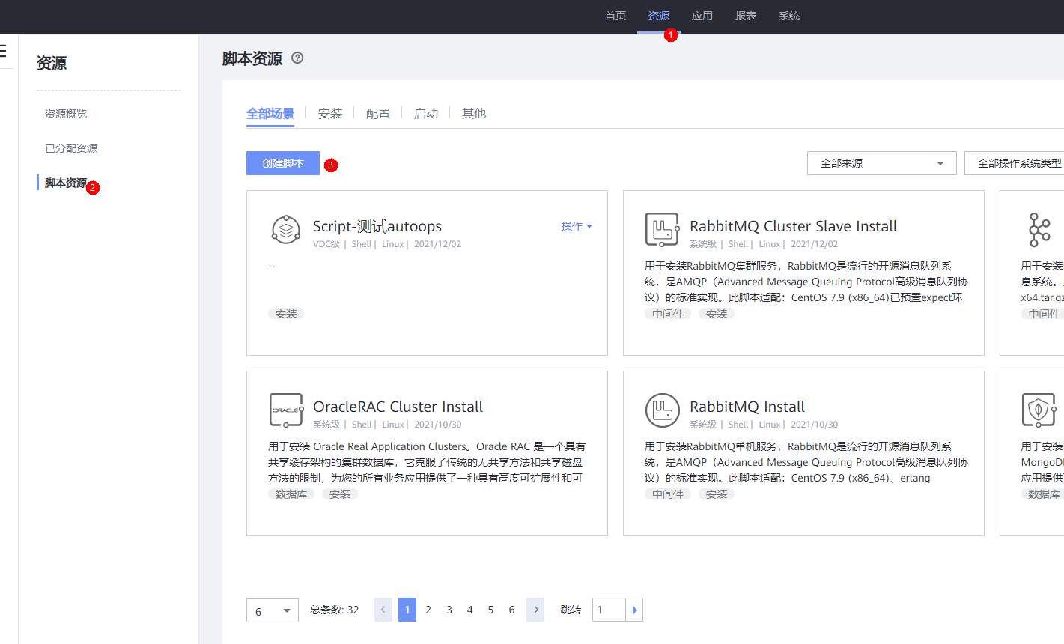Image resolution: width=1064 pixels, height=644 pixels.
Task: Open the 全部来源 source dropdown
Action: [x=881, y=163]
